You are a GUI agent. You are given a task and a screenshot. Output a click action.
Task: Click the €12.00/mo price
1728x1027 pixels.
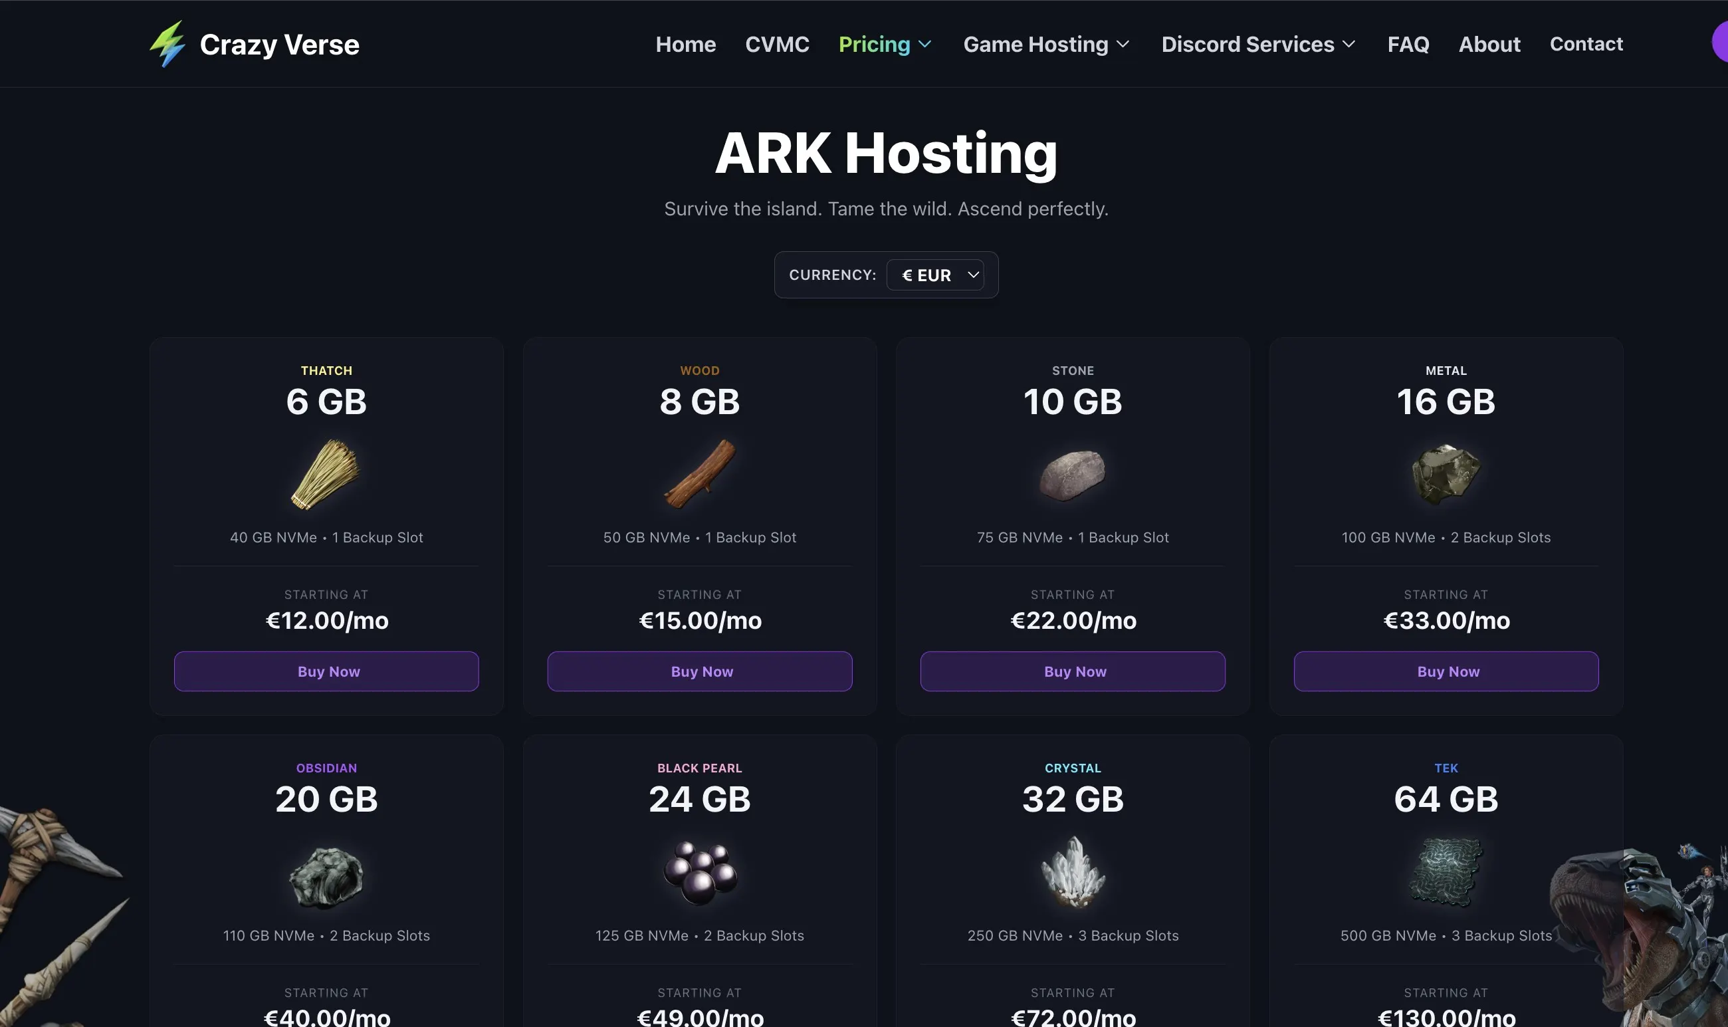click(326, 620)
